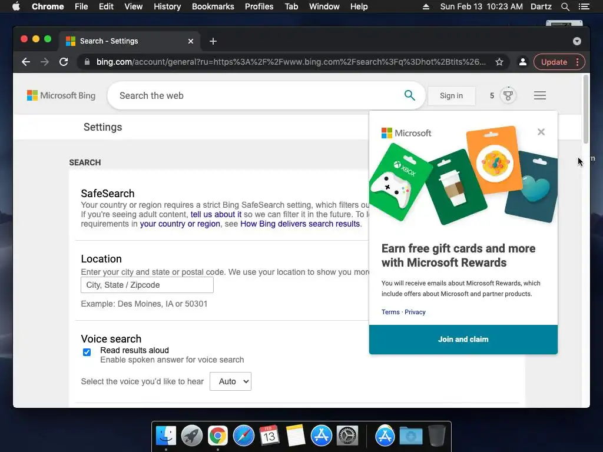Screen dimensions: 603x452
Task: Open the Bookmarks menu
Action: coord(213,6)
